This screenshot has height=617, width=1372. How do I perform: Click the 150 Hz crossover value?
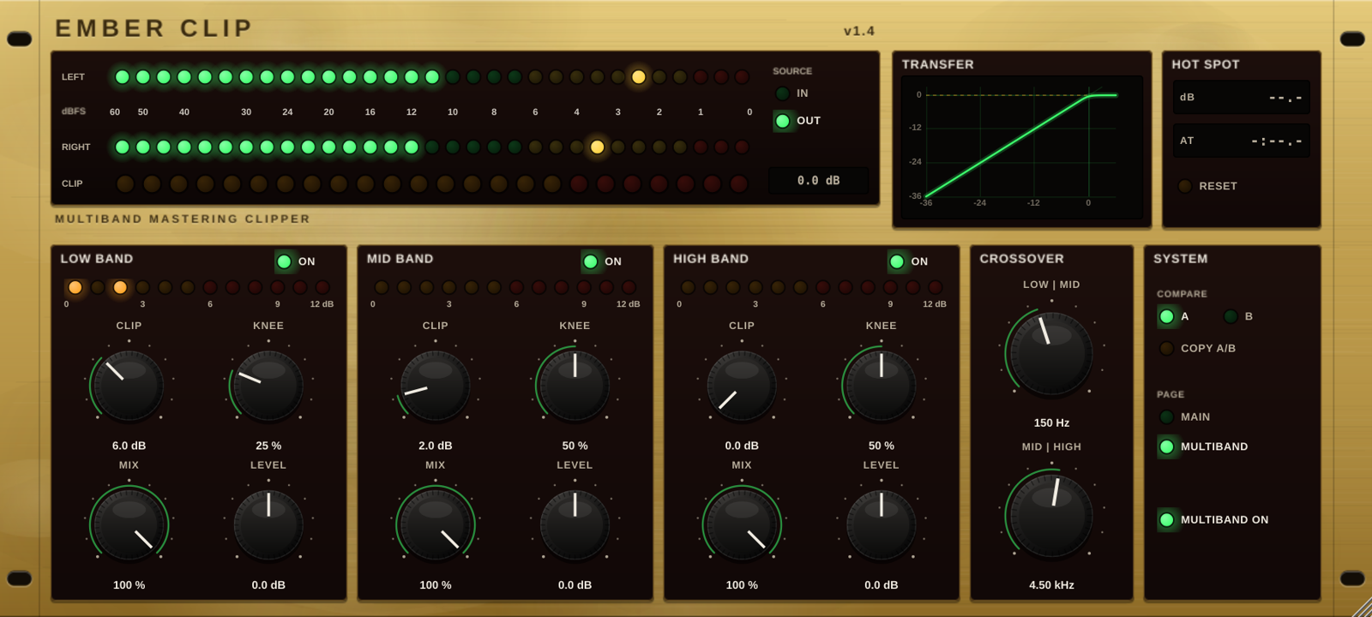click(x=1051, y=422)
